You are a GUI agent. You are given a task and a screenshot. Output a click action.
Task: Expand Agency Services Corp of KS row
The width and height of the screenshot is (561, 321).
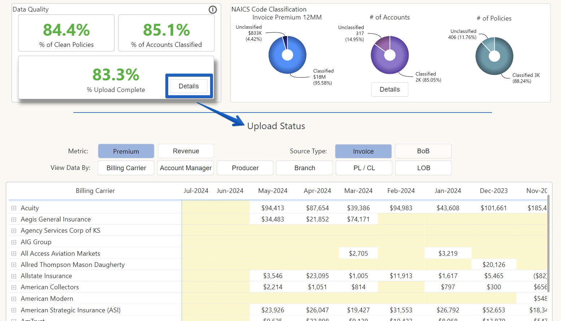click(x=14, y=231)
